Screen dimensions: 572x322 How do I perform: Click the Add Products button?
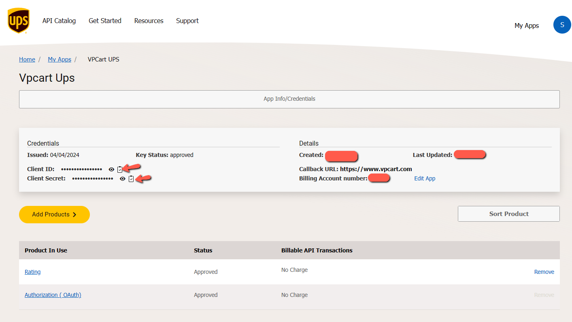point(54,214)
